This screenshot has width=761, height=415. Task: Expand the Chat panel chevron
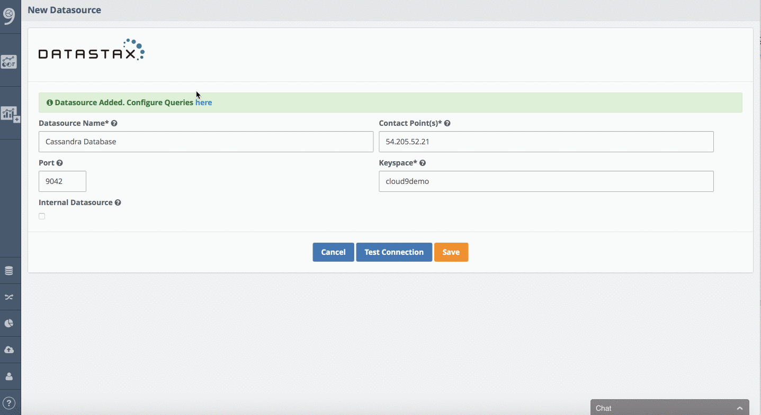pos(739,408)
